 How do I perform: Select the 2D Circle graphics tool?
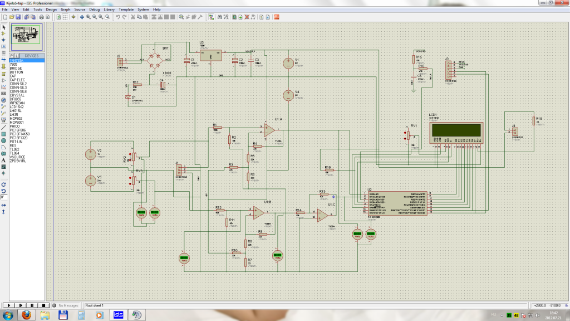pos(4,141)
